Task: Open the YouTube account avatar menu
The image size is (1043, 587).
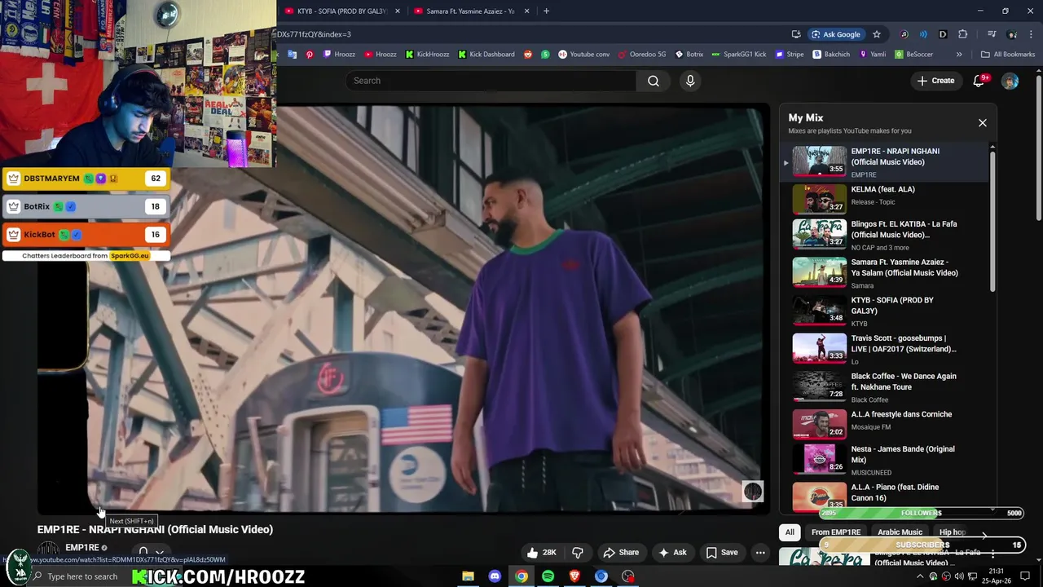Action: [x=1010, y=81]
